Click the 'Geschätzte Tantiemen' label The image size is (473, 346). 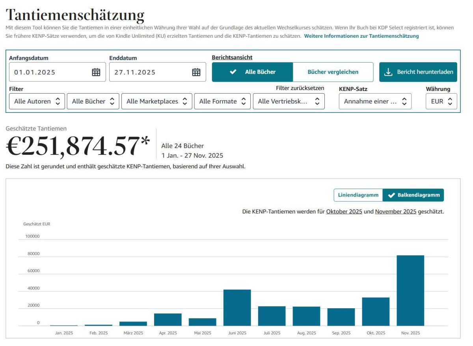pos(36,129)
